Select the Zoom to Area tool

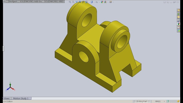(x=73, y=2)
